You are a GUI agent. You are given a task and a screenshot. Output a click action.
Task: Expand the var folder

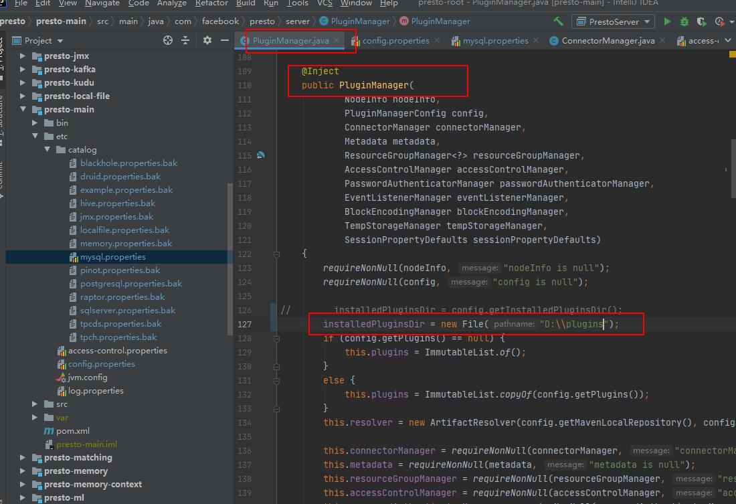pos(34,418)
